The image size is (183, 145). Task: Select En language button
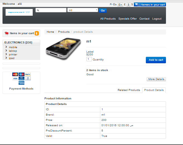120,4
